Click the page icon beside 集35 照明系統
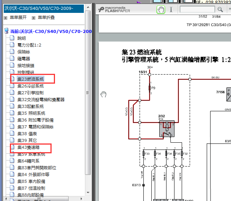This screenshot has height=201, width=231. coord(12,113)
